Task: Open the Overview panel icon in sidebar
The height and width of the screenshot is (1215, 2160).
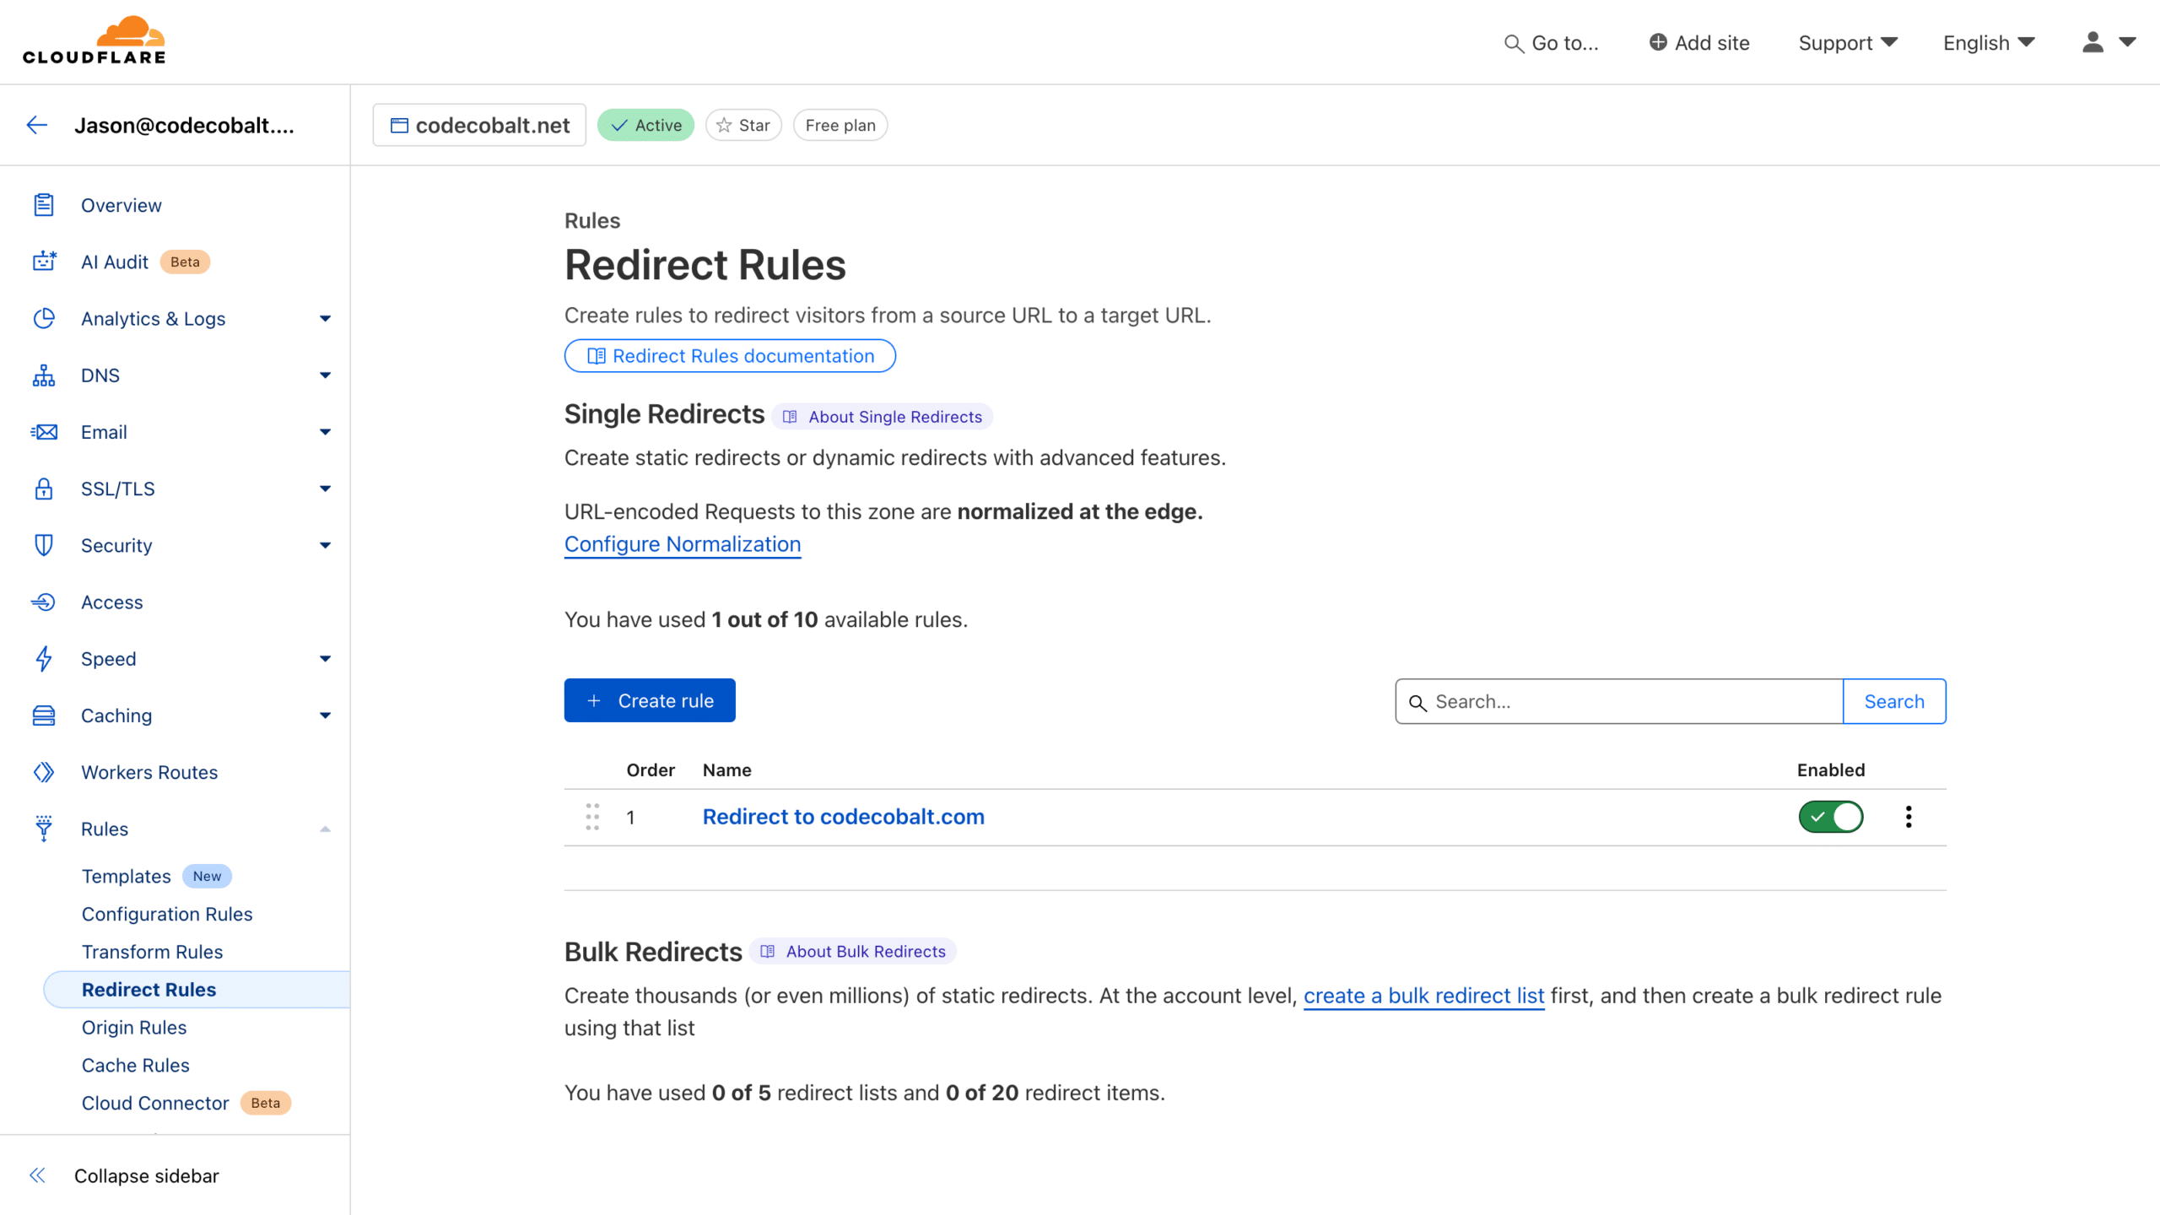Action: tap(44, 204)
